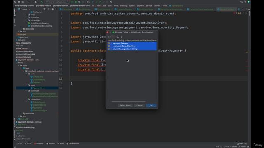Select the failureMessages:List<String> field row
The width and height of the screenshot is (264, 148).
coord(132,49)
